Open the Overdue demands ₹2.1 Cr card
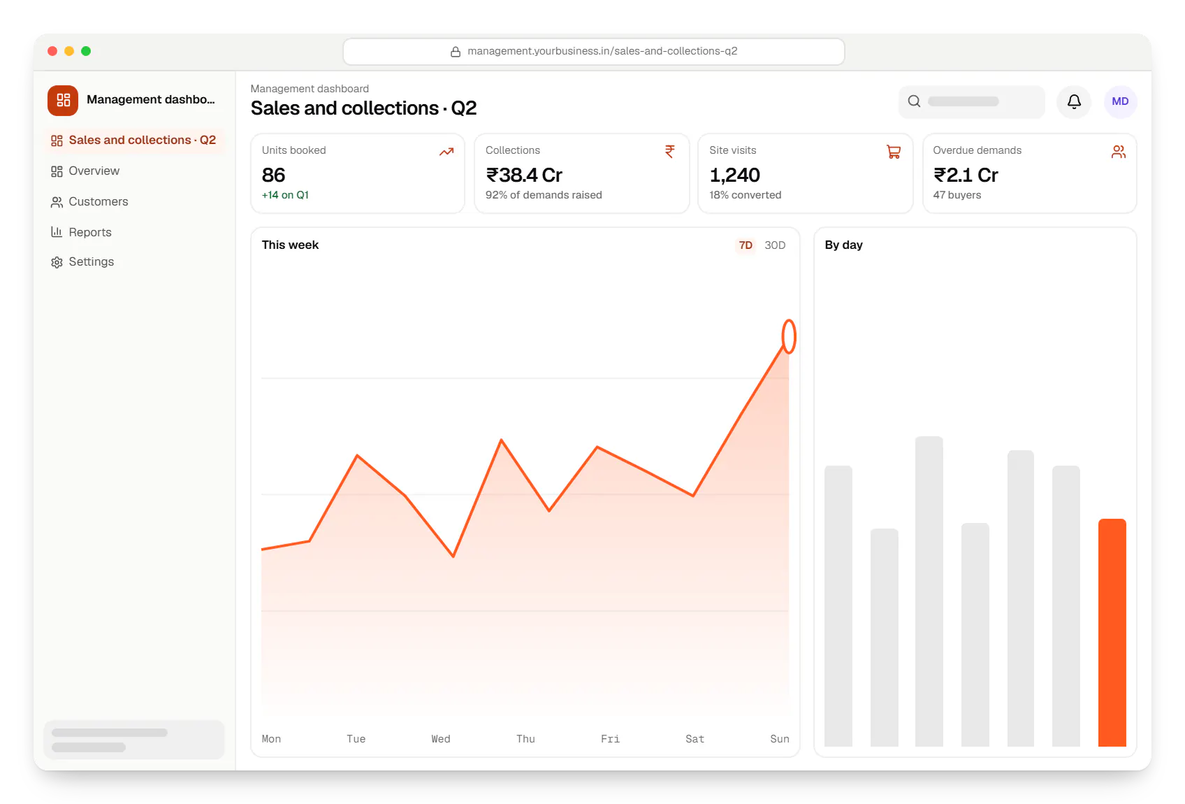1185x804 pixels. pyautogui.click(x=1030, y=173)
